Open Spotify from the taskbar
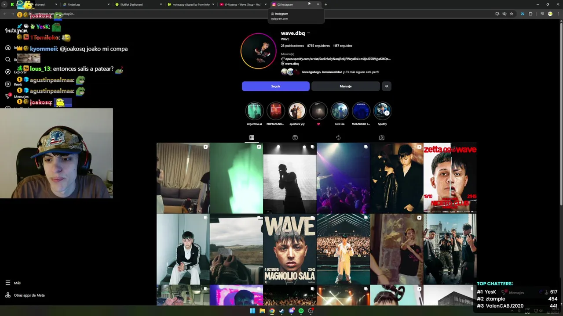 pyautogui.click(x=301, y=311)
